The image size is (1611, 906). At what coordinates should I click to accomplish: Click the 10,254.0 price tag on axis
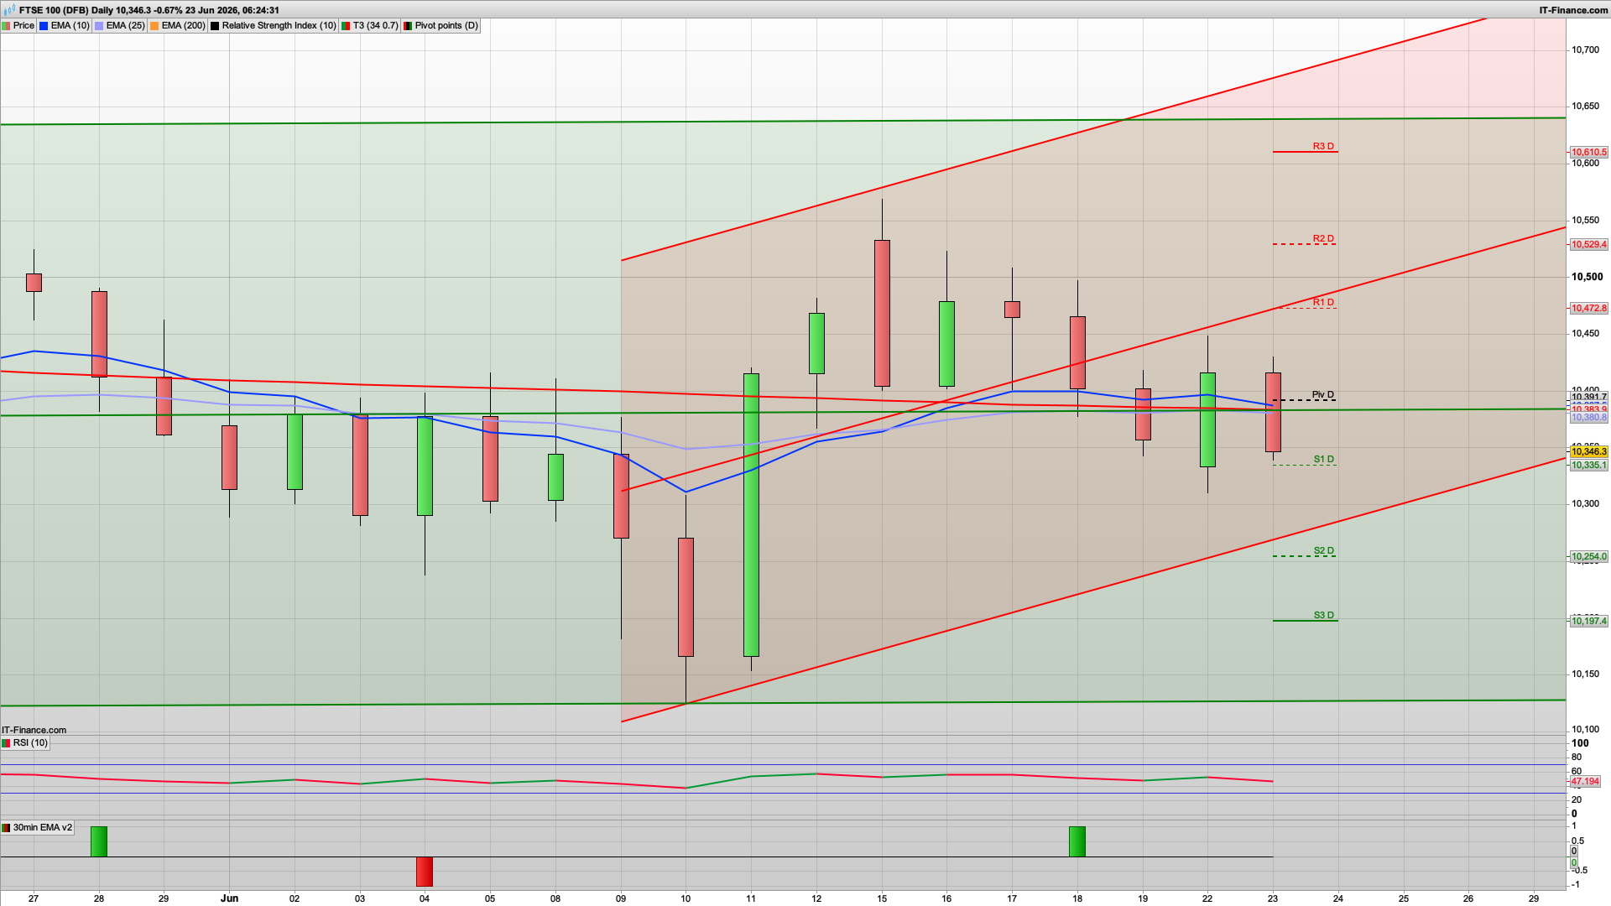click(x=1589, y=557)
